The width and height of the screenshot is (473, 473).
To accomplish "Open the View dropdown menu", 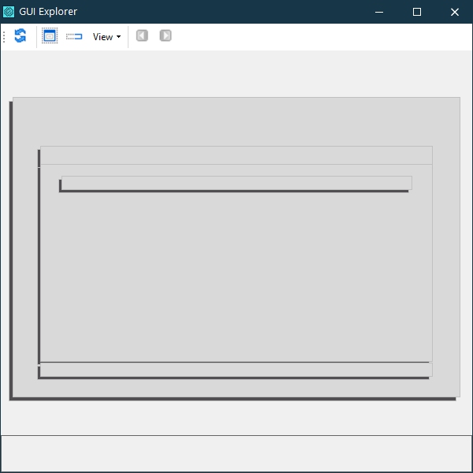I will pyautogui.click(x=106, y=37).
